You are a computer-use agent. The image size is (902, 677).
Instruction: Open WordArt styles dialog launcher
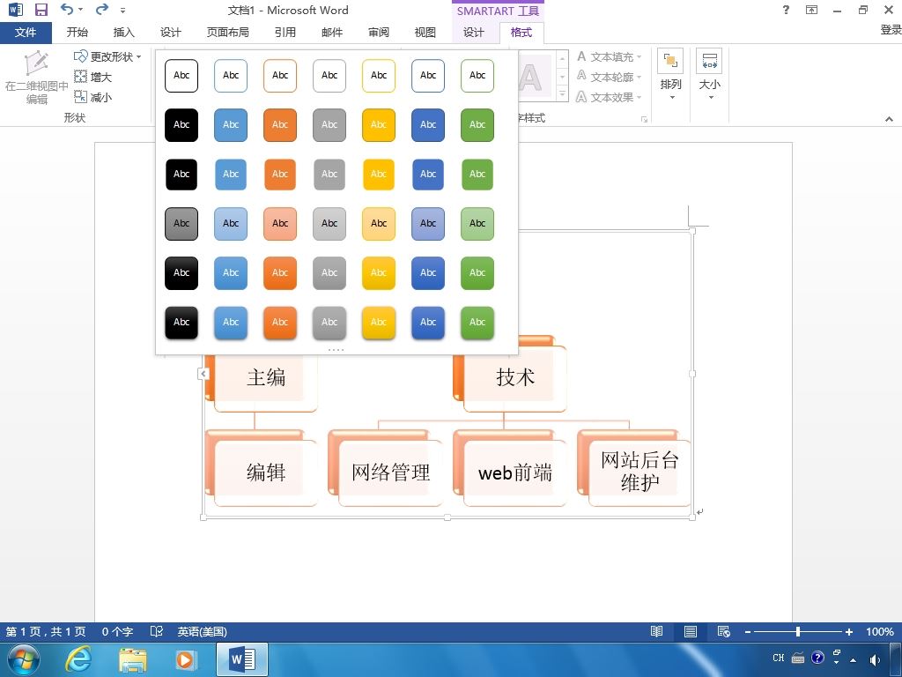tap(644, 119)
